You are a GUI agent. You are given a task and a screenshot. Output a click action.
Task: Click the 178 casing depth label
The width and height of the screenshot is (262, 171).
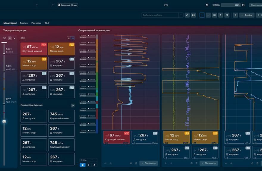(8, 99)
